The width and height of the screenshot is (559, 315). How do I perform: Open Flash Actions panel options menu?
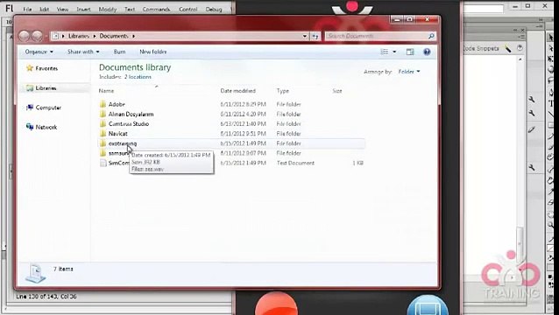coord(522,37)
